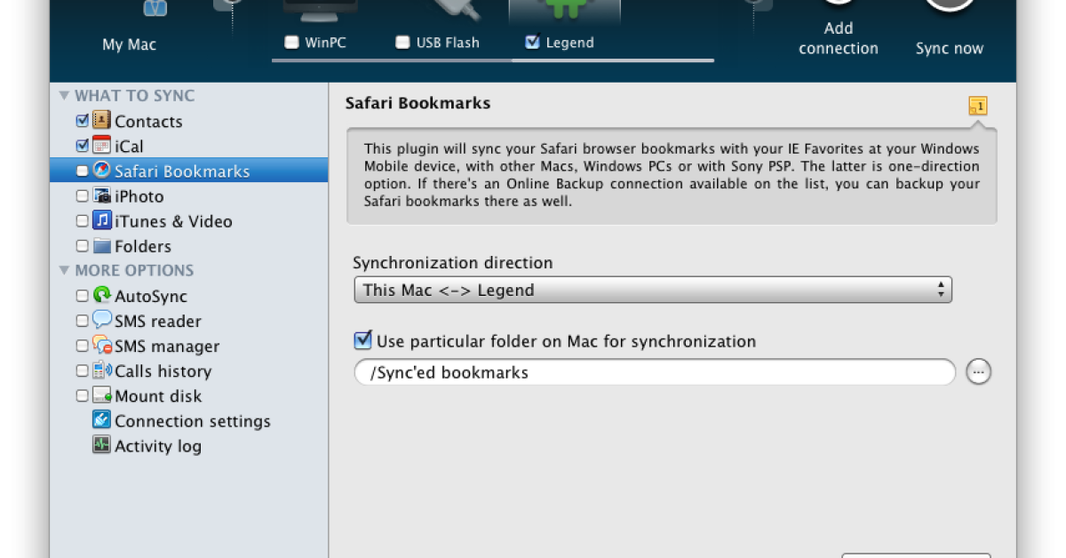Uncheck the Legend connection checkbox
The height and width of the screenshot is (558, 1066).
[x=532, y=42]
